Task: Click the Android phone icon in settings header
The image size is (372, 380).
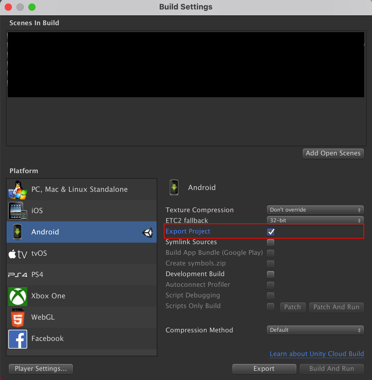Action: tap(174, 188)
